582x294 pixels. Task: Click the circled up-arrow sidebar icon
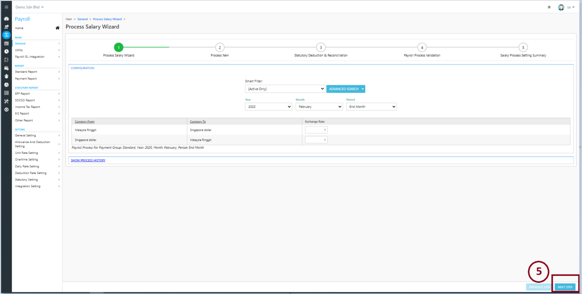click(6, 110)
